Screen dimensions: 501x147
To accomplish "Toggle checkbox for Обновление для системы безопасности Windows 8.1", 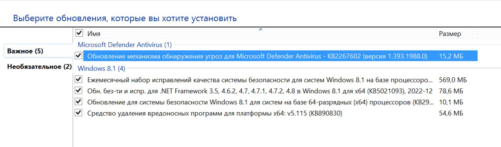I will pyautogui.click(x=79, y=102).
